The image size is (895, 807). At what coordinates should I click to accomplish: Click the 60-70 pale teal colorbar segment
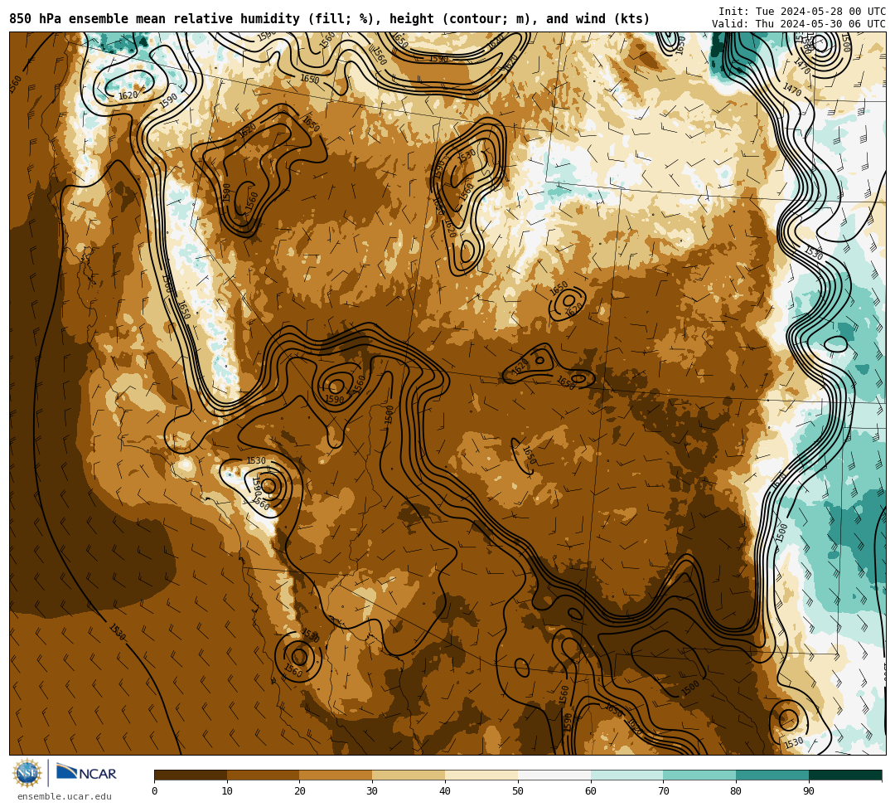coord(626,775)
